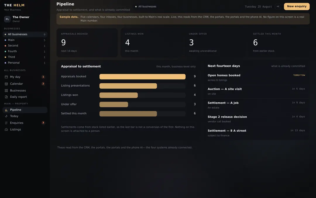Click the Appraisal to settlement heading
The image size is (316, 198).
(x=81, y=66)
